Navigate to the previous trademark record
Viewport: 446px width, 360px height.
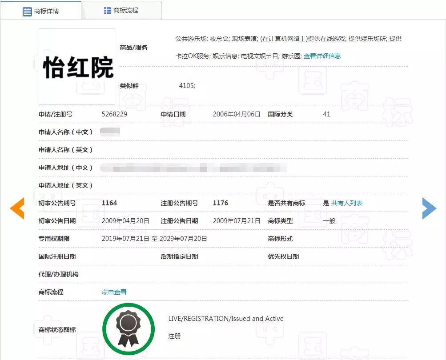16,208
